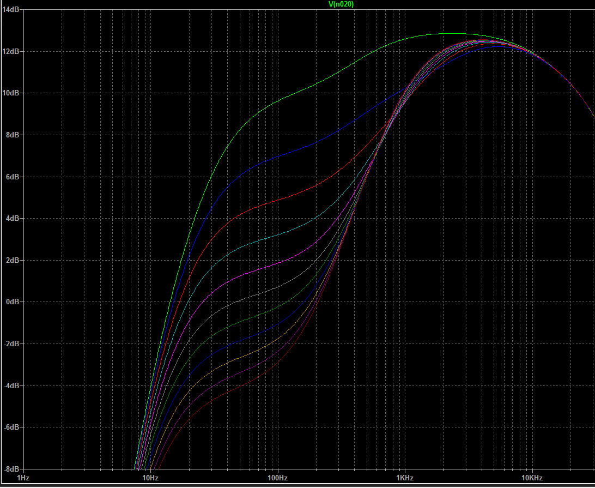Select the 0dB axis label
The image size is (595, 488).
coord(13,302)
